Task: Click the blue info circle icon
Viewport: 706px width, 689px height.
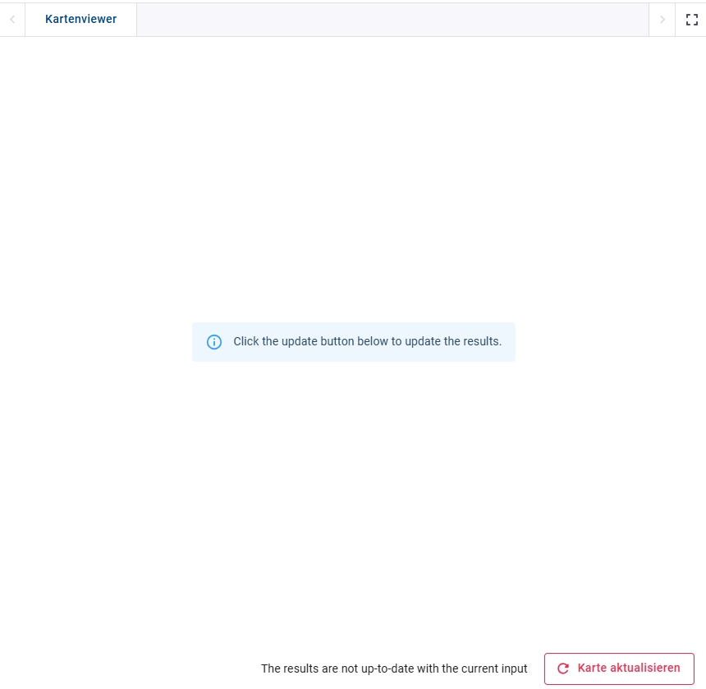Action: tap(214, 342)
